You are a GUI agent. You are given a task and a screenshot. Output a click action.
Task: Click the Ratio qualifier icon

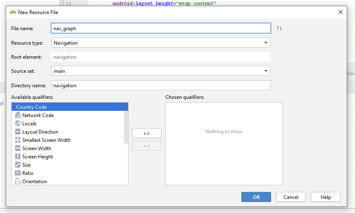tap(18, 173)
